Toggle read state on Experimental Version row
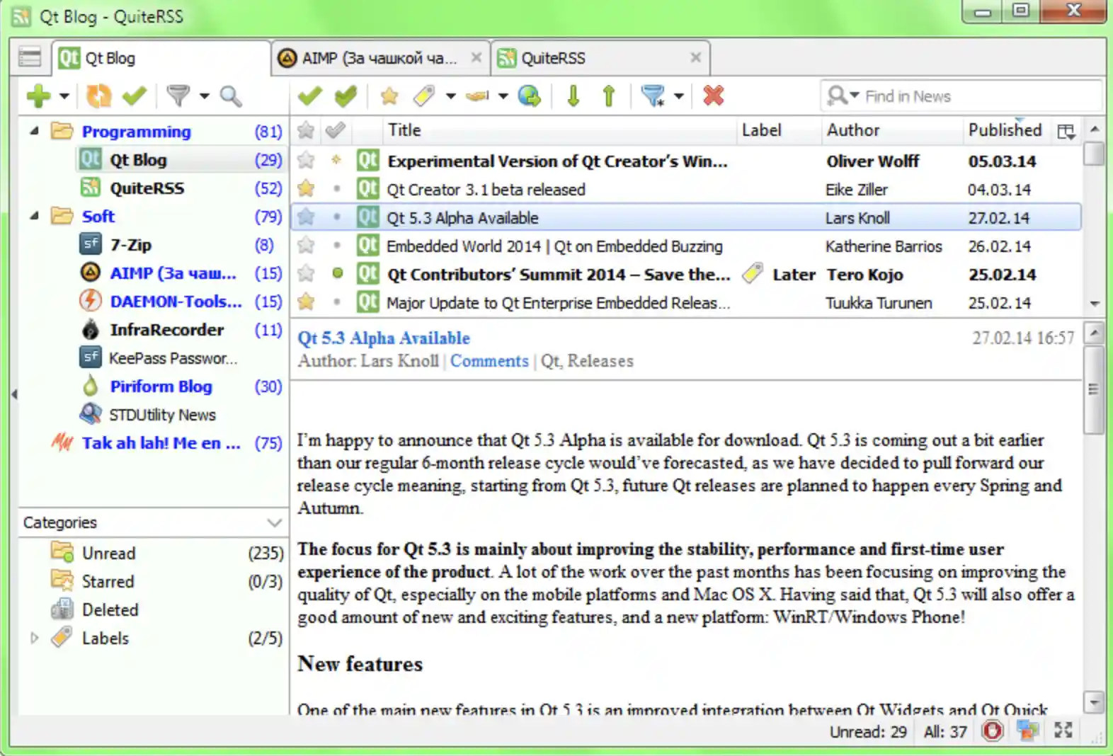This screenshot has height=756, width=1113. click(x=336, y=160)
